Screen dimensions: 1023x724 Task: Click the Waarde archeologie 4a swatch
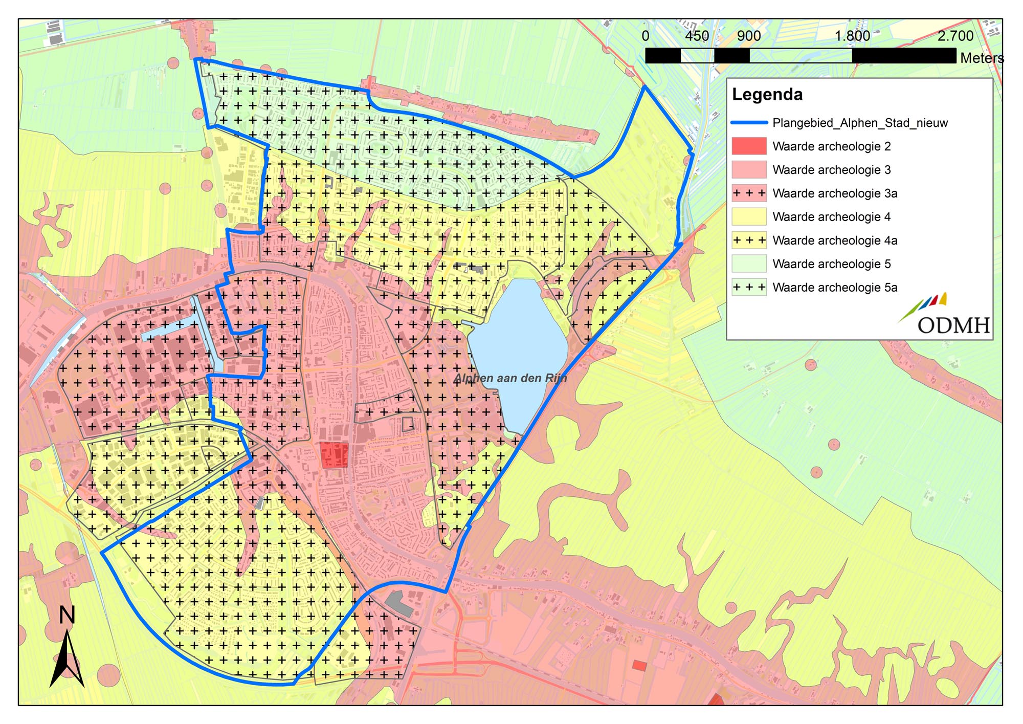coord(749,240)
